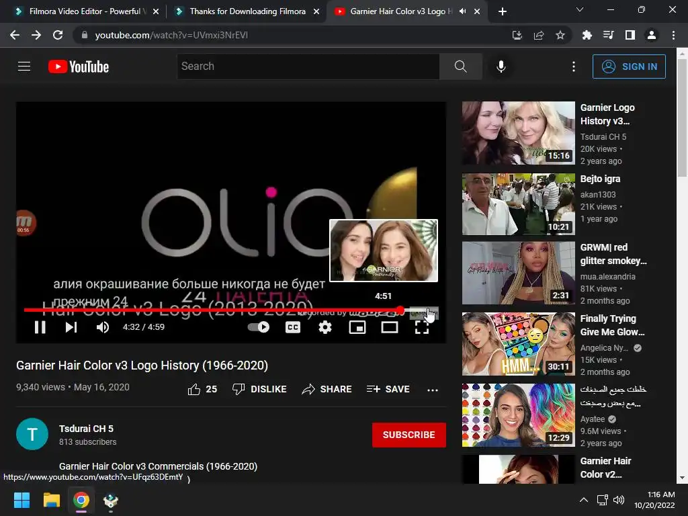Pause the playing video
The height and width of the screenshot is (516, 688).
[40, 327]
